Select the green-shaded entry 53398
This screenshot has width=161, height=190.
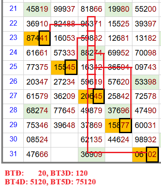pyautogui.click(x=145, y=82)
